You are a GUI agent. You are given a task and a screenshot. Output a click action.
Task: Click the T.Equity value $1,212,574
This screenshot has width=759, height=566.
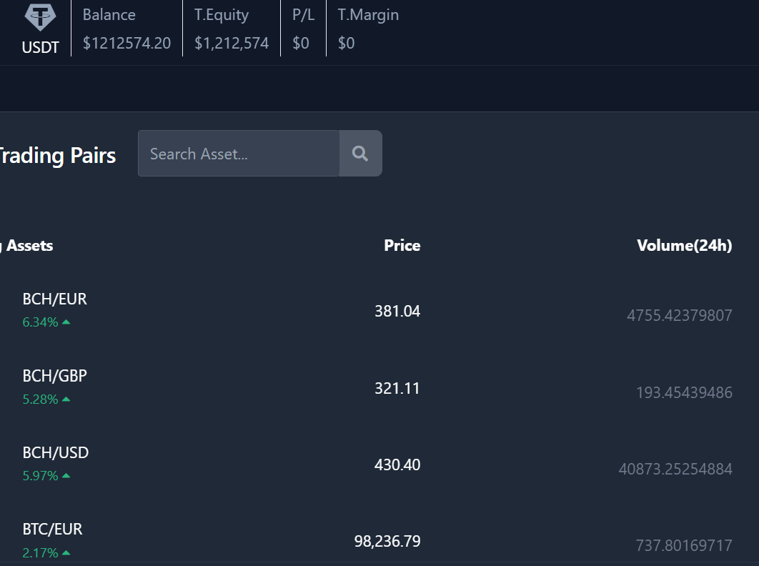click(x=232, y=44)
